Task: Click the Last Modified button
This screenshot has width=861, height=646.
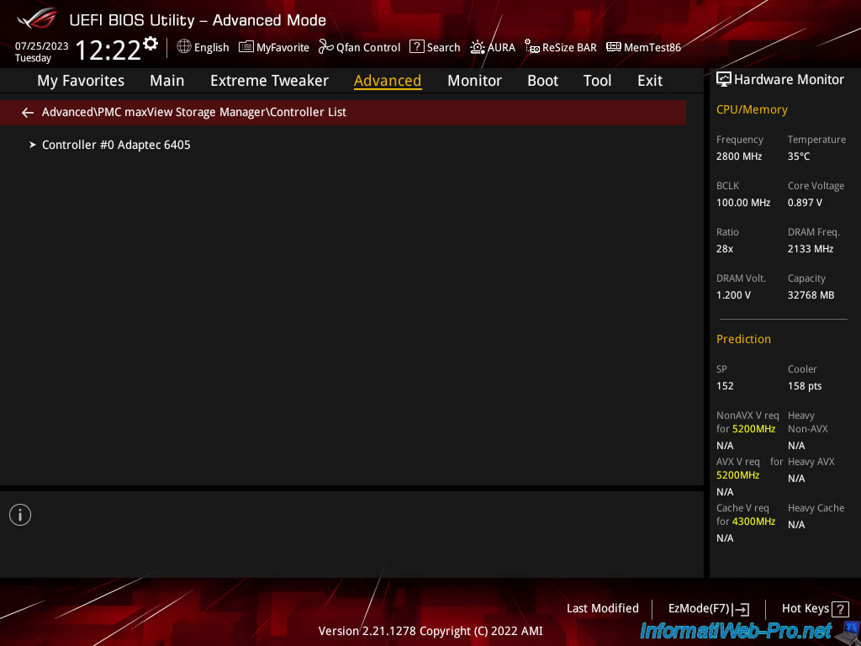Action: click(x=602, y=608)
